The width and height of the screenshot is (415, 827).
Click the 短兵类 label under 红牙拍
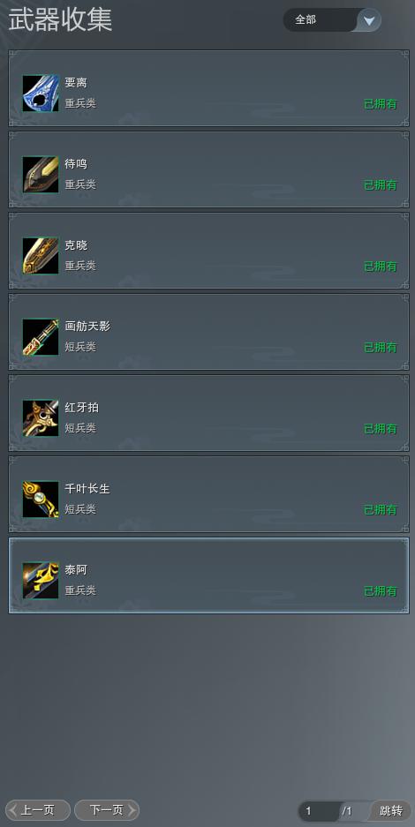click(x=80, y=428)
